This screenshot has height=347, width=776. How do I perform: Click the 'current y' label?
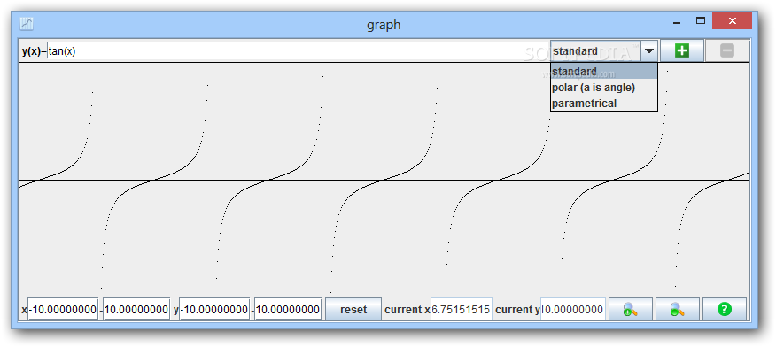[x=517, y=310]
